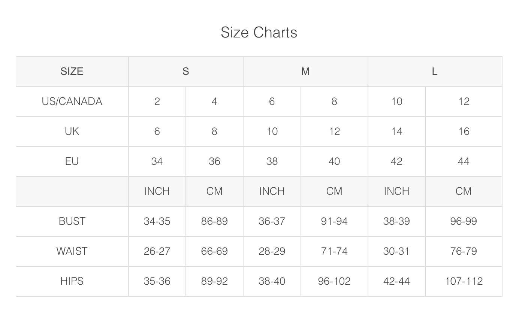
Task: Select the 96-99 bust measurement cell
Action: tap(464, 221)
